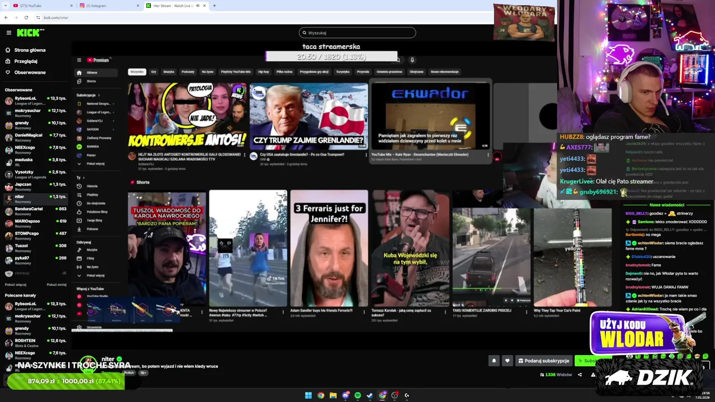The image size is (715, 402).
Task: Select the Podcasty chip on streamed YouTube
Action: (x=188, y=71)
